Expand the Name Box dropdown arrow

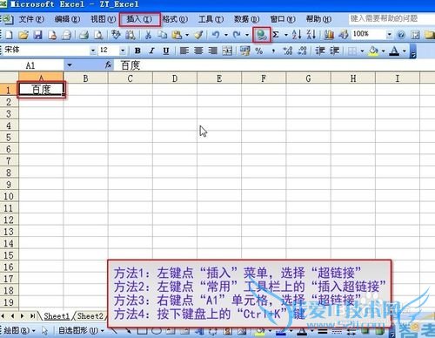pyautogui.click(x=70, y=65)
